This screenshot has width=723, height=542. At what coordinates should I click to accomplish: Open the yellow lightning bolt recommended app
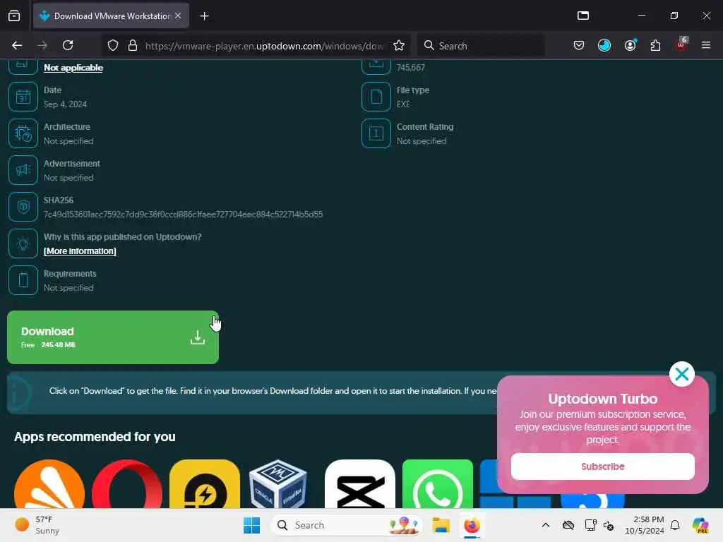point(205,484)
